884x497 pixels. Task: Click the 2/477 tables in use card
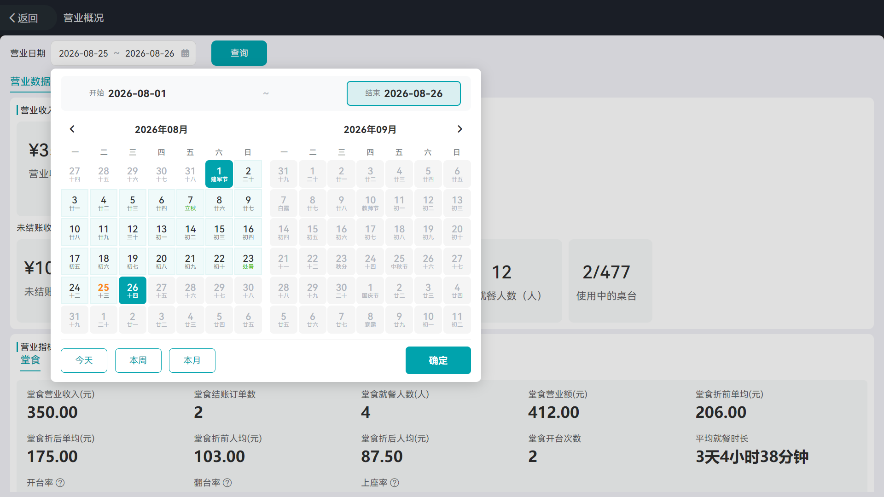click(x=610, y=281)
